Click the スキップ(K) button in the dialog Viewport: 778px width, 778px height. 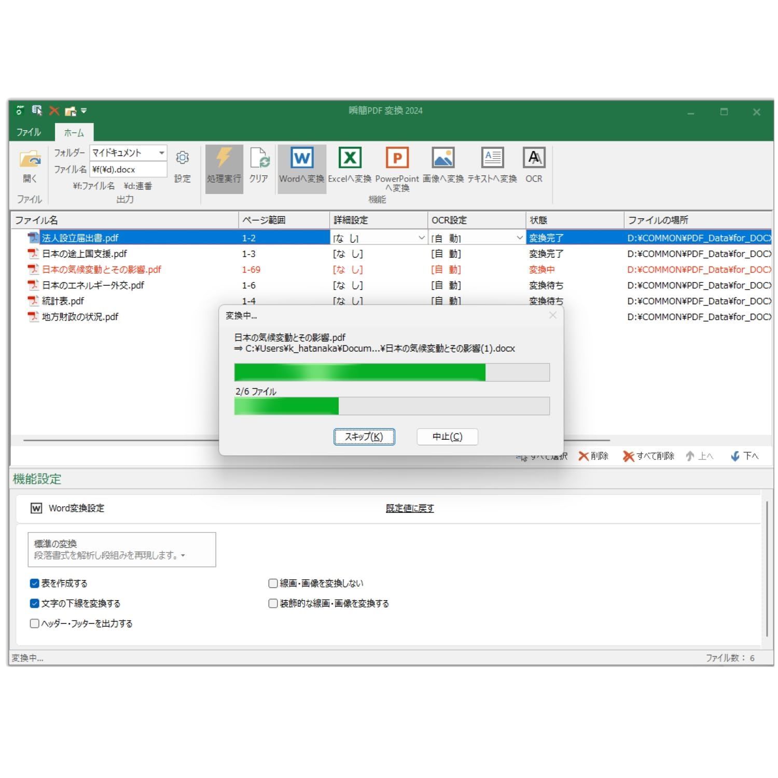point(364,437)
